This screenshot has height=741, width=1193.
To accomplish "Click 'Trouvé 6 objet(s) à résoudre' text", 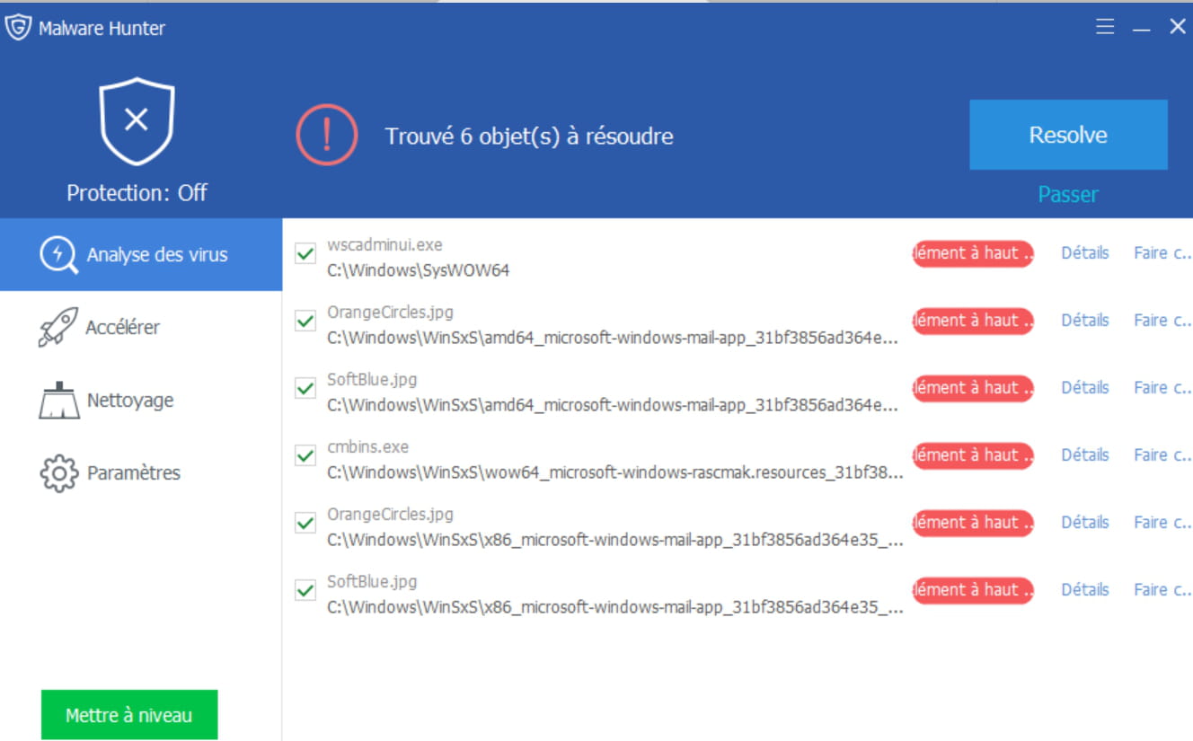I will pos(529,137).
